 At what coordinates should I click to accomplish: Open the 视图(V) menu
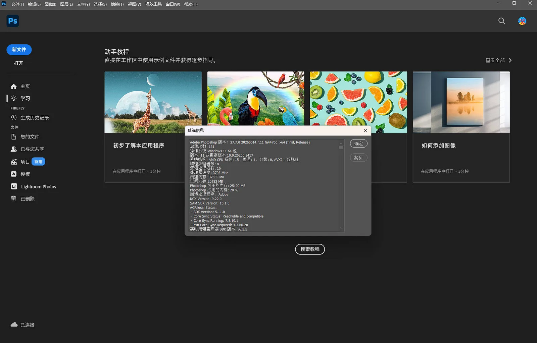pyautogui.click(x=134, y=4)
